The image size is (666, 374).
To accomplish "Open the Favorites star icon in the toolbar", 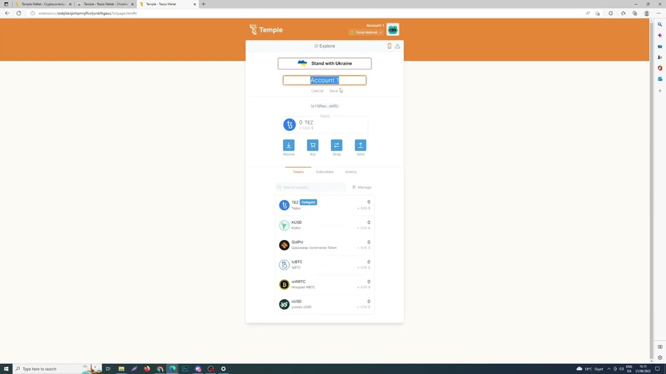I will [x=623, y=13].
